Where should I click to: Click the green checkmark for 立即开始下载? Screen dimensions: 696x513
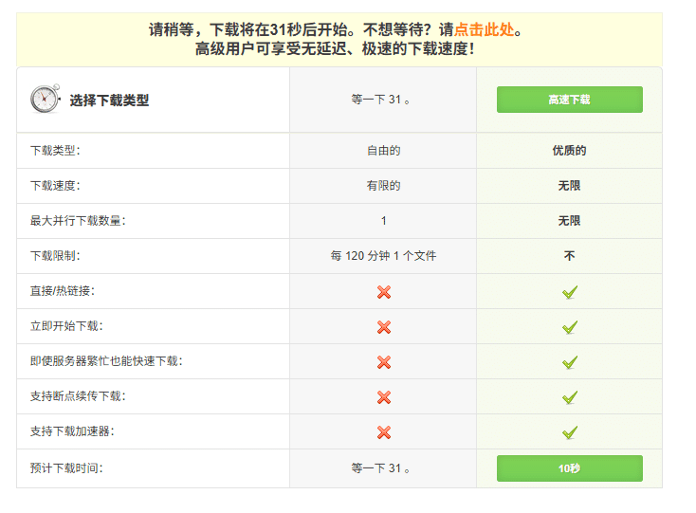[569, 327]
